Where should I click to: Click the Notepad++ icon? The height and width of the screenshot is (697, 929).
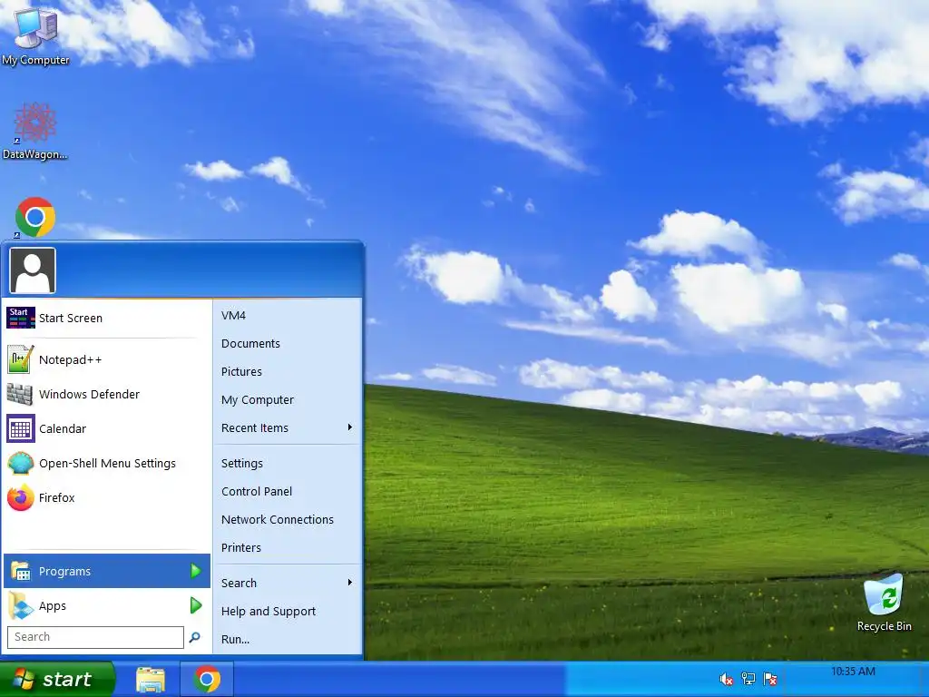pyautogui.click(x=20, y=359)
